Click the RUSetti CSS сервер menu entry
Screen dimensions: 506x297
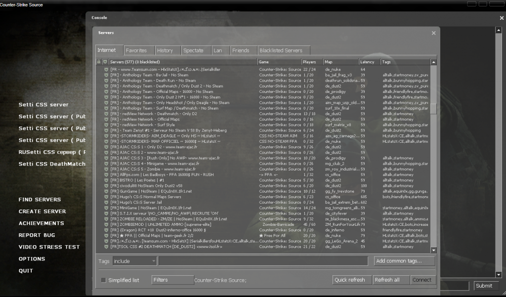coord(52,152)
